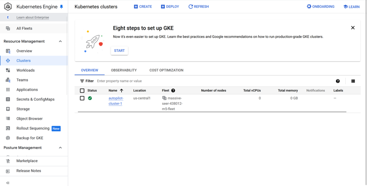
Task: Open the Onboarding panel
Action: tap(321, 6)
